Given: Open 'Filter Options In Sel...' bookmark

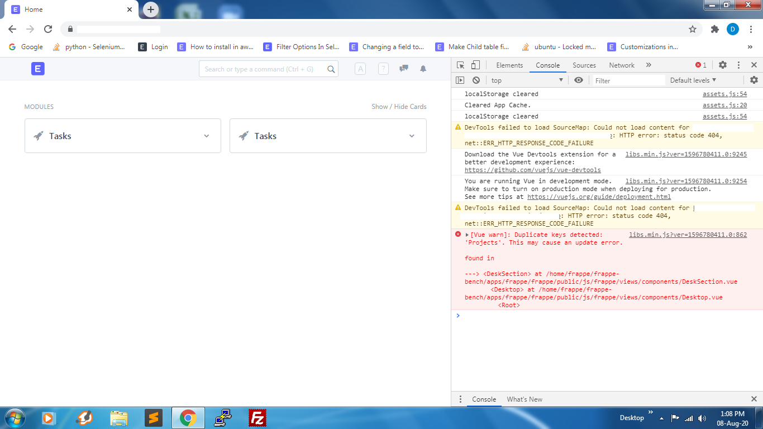Looking at the screenshot, I should coord(301,47).
